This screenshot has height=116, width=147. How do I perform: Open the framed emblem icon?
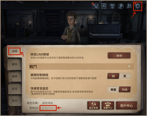[104, 6]
